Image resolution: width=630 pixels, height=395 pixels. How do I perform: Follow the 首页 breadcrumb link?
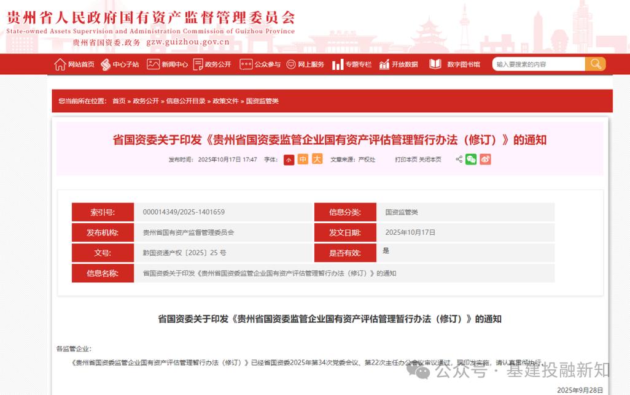(x=119, y=101)
